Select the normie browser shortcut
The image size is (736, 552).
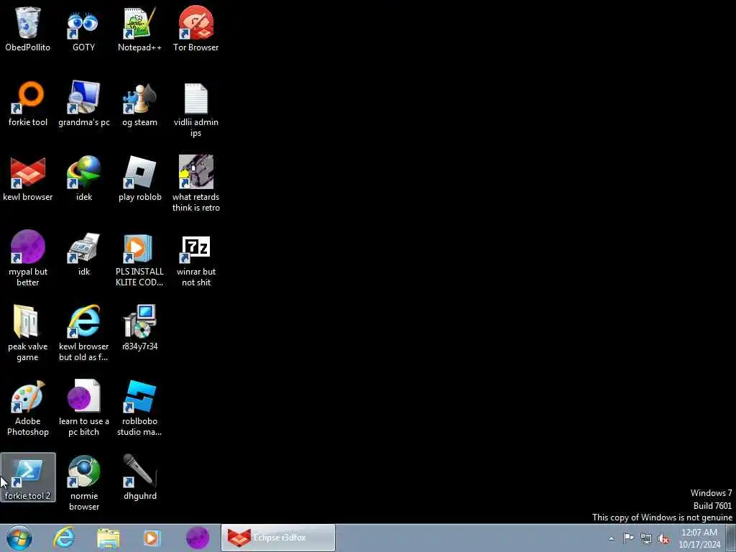tap(83, 482)
